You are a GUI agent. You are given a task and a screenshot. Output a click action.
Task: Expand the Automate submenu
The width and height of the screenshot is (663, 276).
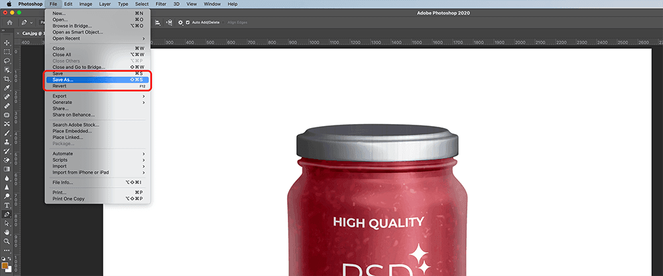tap(97, 154)
